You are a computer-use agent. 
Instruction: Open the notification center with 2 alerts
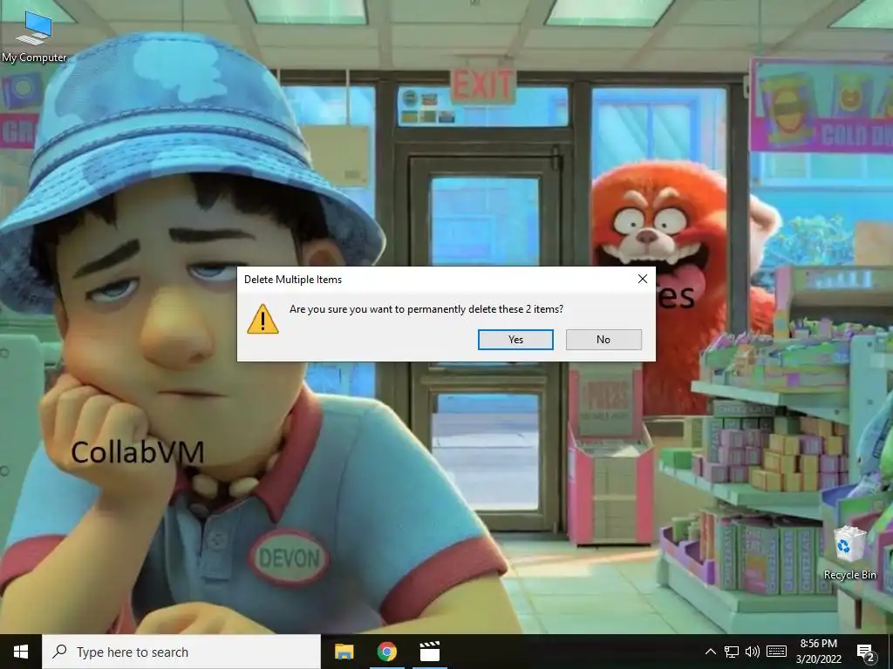click(866, 652)
